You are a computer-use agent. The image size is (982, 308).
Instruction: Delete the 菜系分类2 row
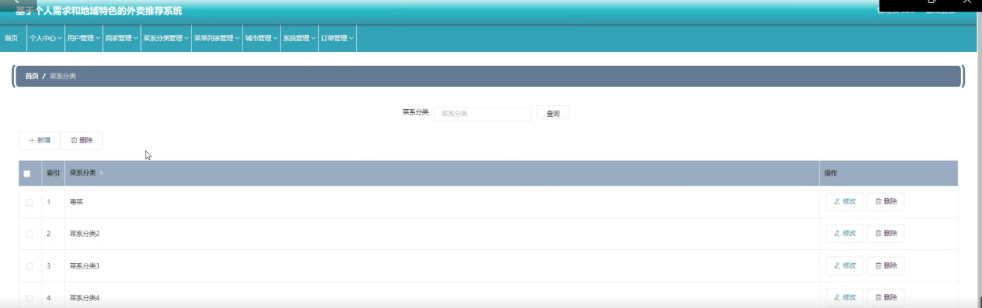pyautogui.click(x=885, y=234)
